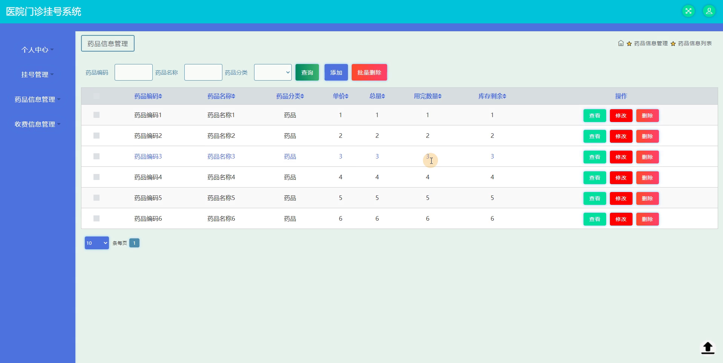The image size is (723, 363).
Task: Edit the 药品编码2 row with 修改
Action: [621, 136]
